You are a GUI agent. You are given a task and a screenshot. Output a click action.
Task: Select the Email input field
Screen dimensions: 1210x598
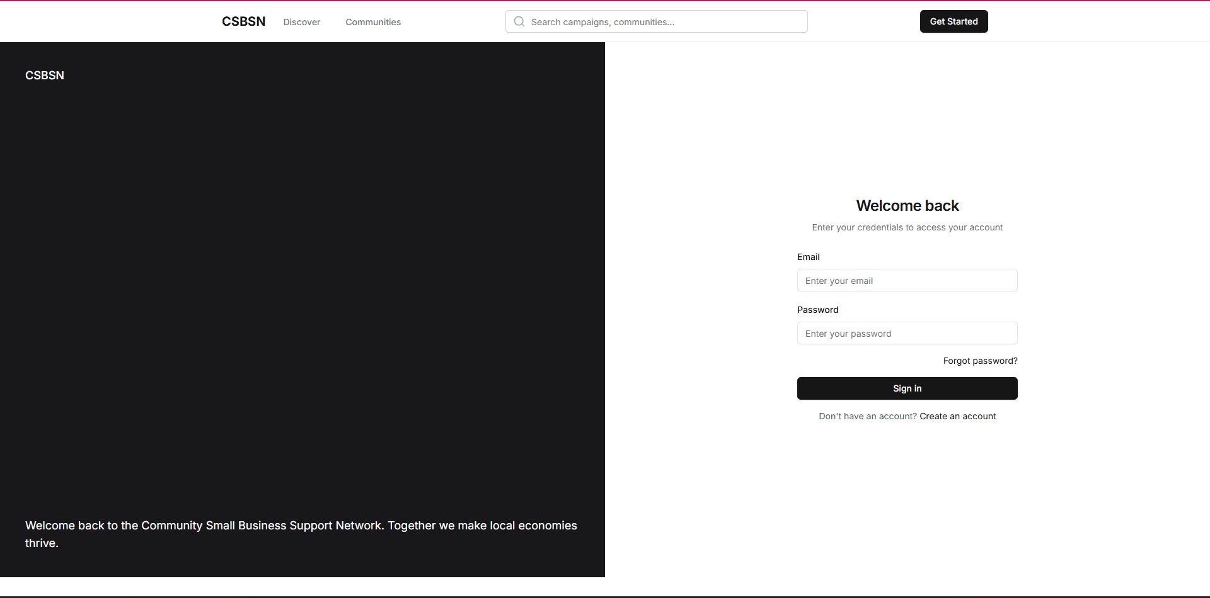point(907,280)
